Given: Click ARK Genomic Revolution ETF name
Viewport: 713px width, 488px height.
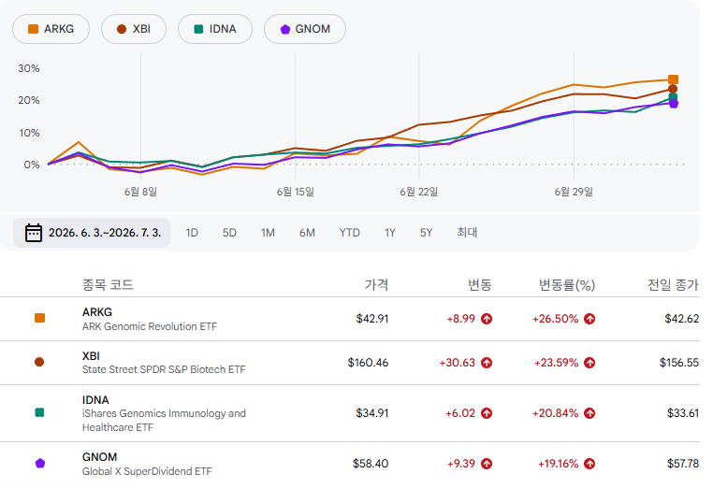Looking at the screenshot, I should (x=150, y=326).
